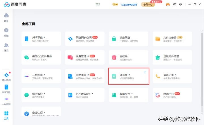Screen dimensions: 204x125
Task: Click the coin points icon in title bar
Action: click(x=115, y=5)
